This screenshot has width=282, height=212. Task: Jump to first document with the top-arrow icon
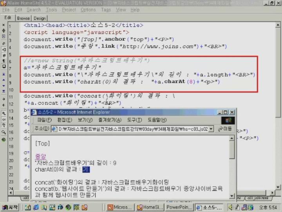[4, 74]
